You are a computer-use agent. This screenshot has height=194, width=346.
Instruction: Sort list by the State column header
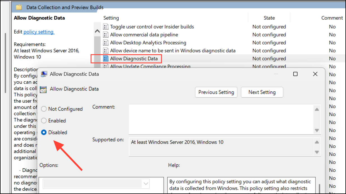[269, 18]
